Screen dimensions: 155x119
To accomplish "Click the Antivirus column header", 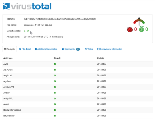I will coord(8,58).
